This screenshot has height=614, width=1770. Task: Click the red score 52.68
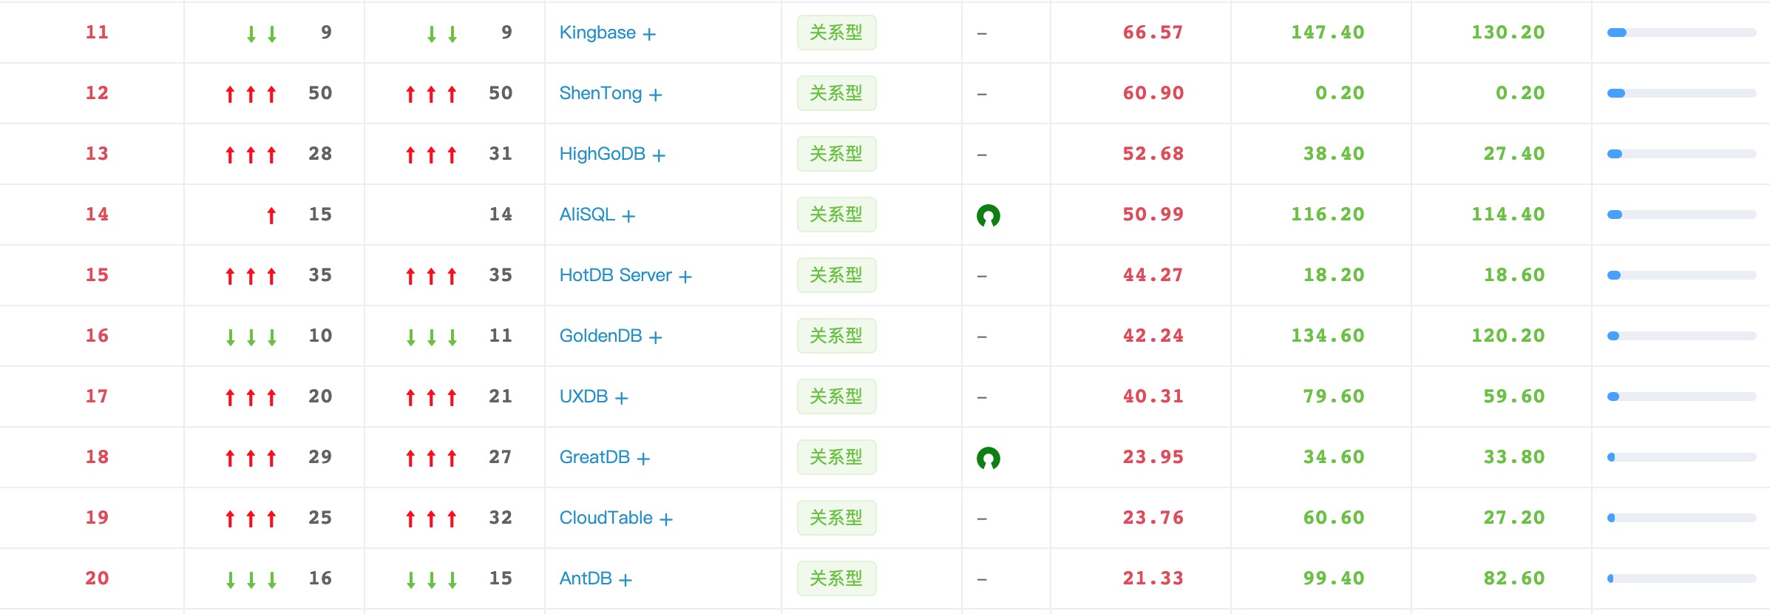click(x=1153, y=154)
